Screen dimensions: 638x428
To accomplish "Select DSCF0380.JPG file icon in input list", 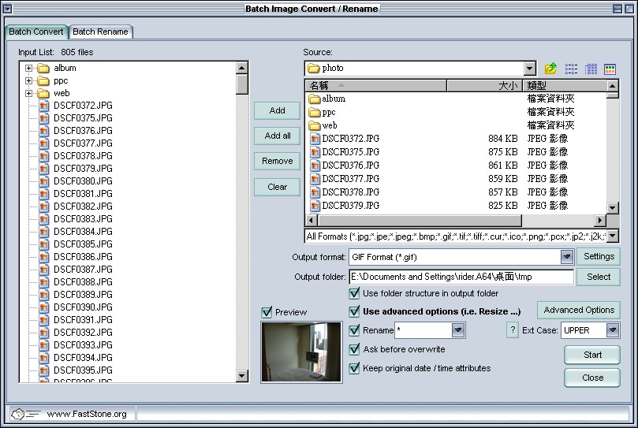I will (x=44, y=181).
